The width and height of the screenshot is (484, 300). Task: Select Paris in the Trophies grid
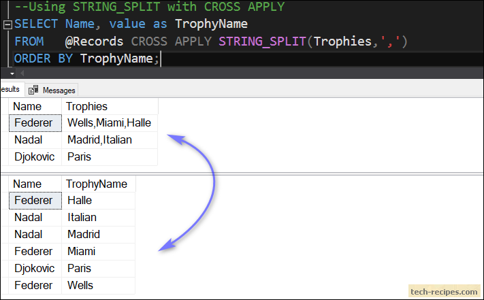pyautogui.click(x=110, y=157)
